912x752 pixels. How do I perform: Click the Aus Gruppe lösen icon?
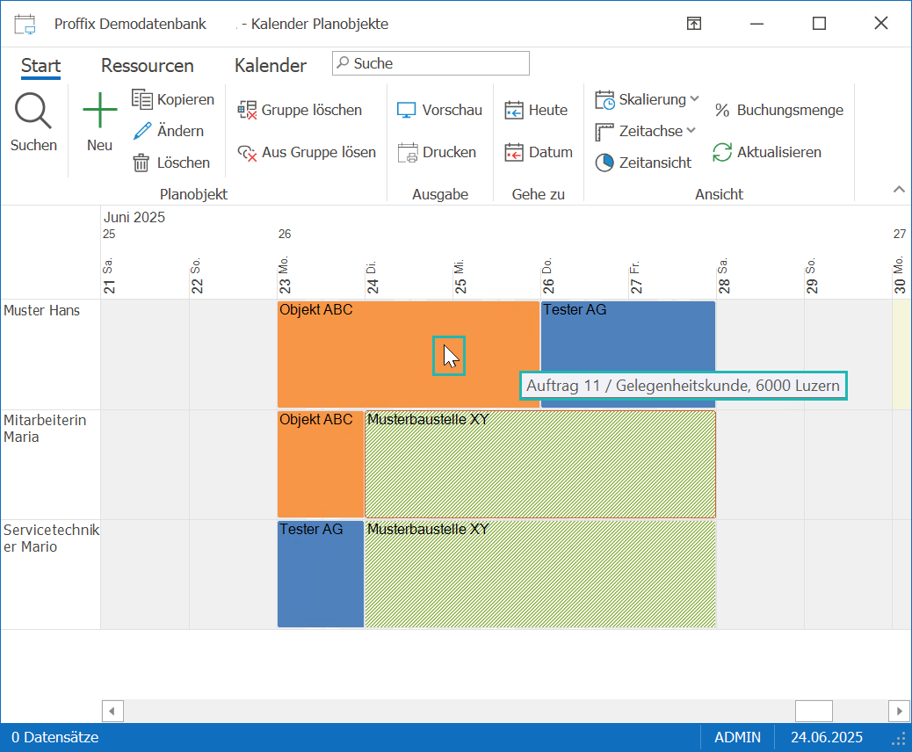247,152
